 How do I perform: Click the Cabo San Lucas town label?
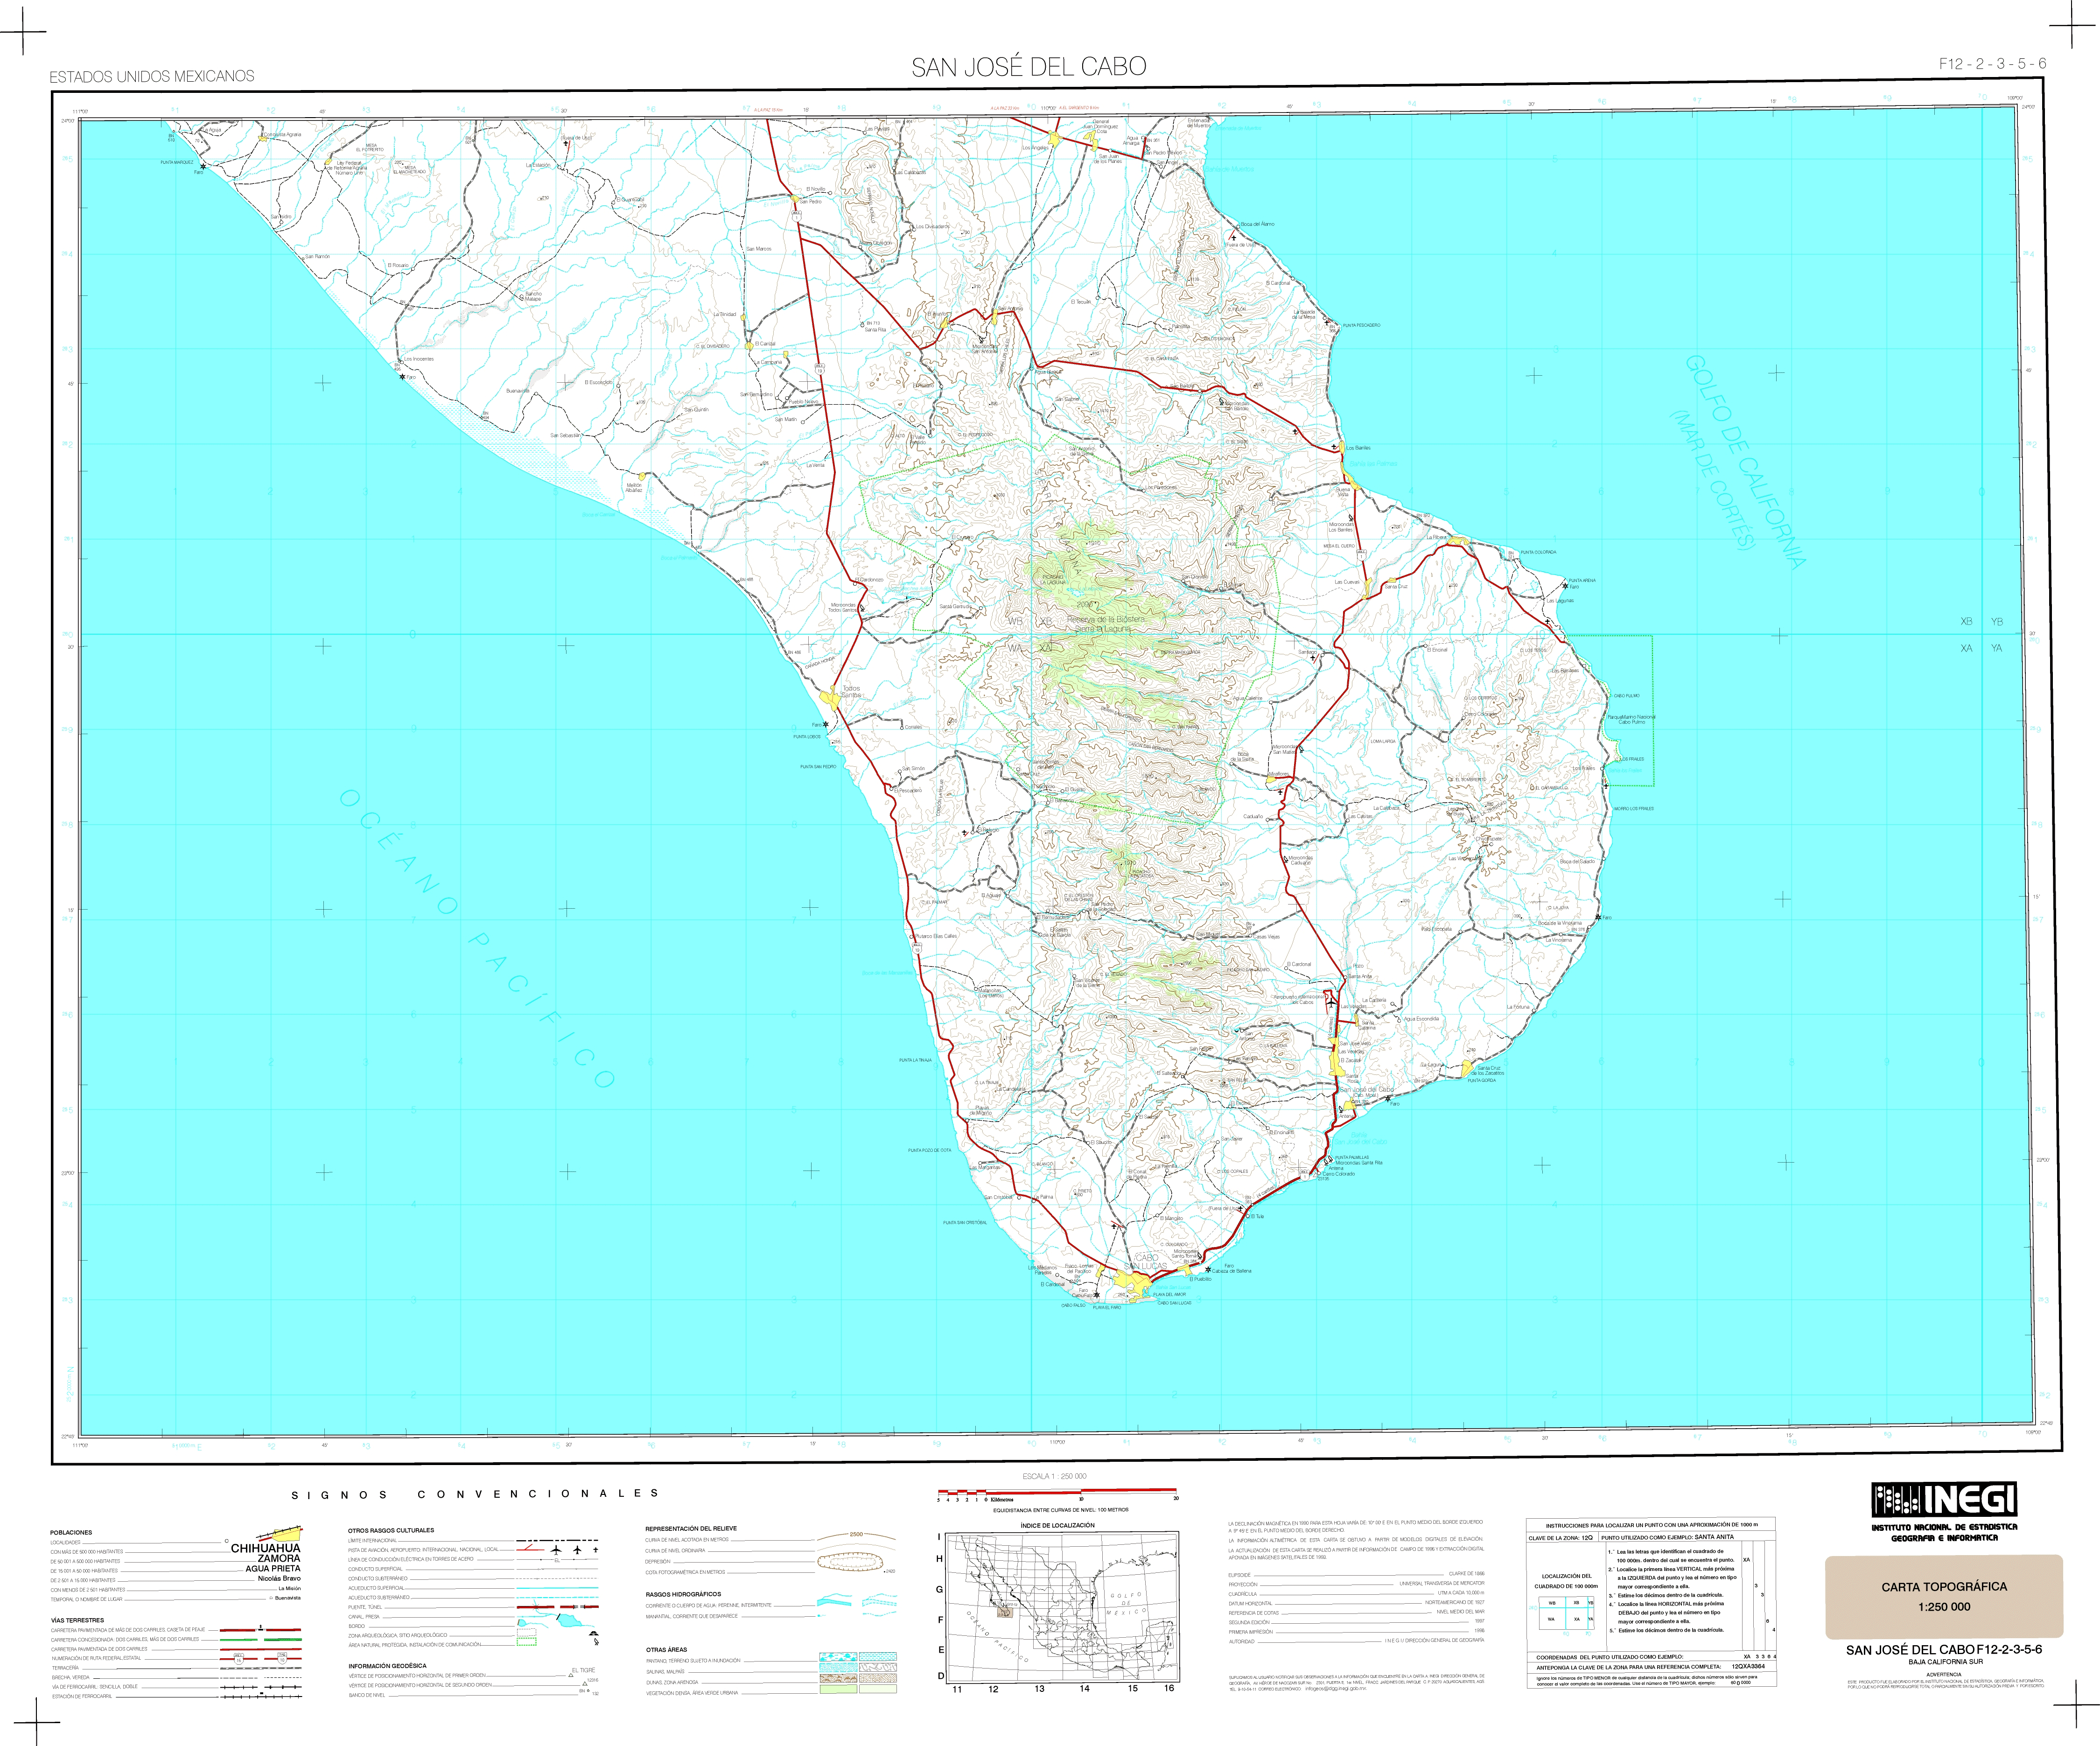[1145, 1262]
